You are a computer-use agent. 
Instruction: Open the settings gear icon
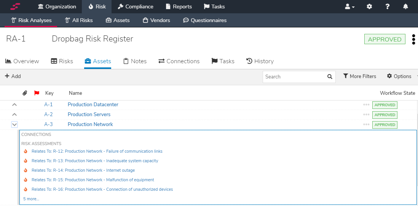click(369, 6)
